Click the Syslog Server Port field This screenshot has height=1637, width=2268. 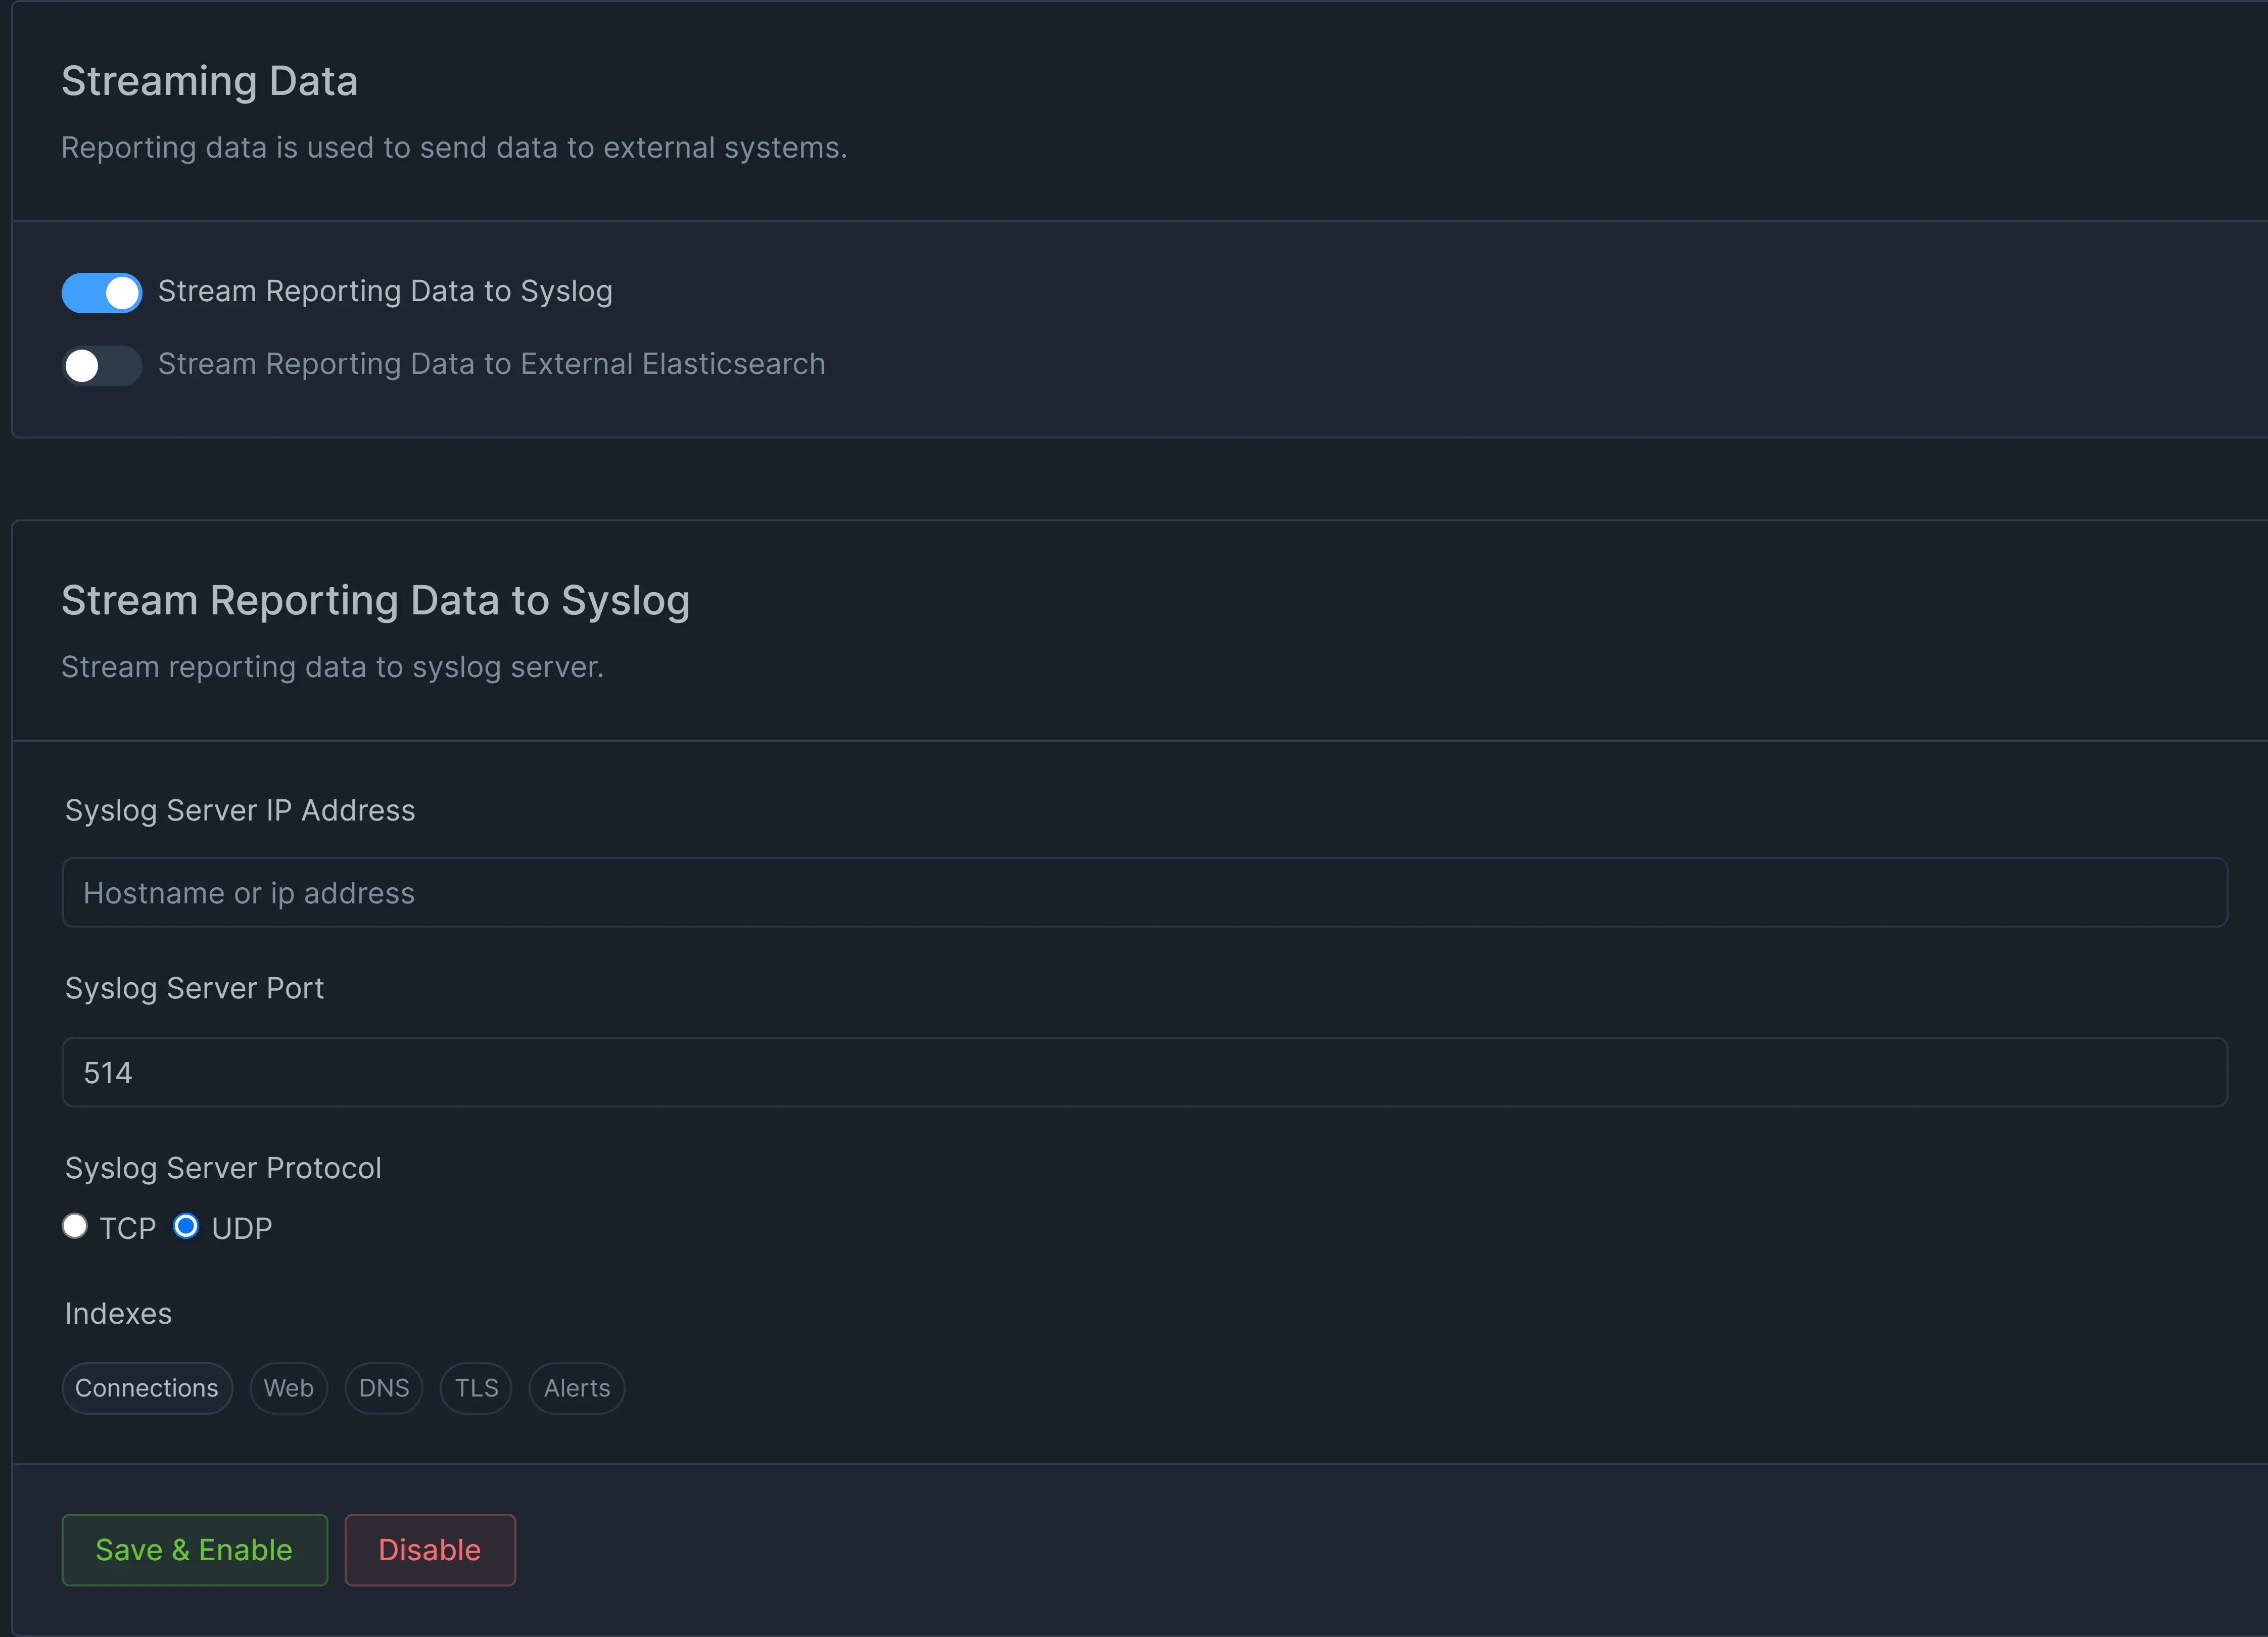click(x=1144, y=1072)
